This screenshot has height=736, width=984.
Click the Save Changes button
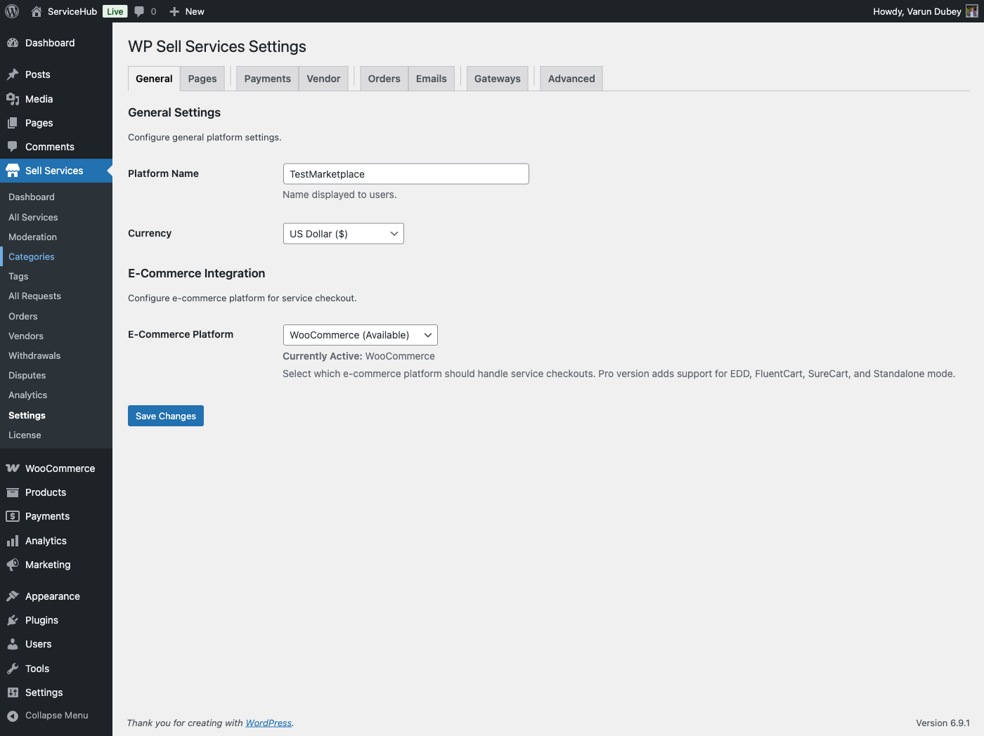click(x=165, y=416)
